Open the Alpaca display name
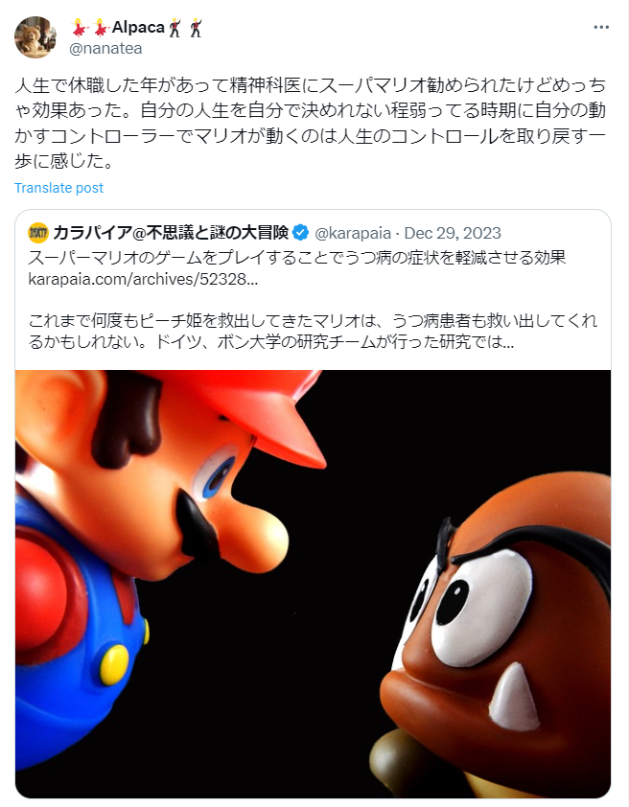 click(x=138, y=27)
